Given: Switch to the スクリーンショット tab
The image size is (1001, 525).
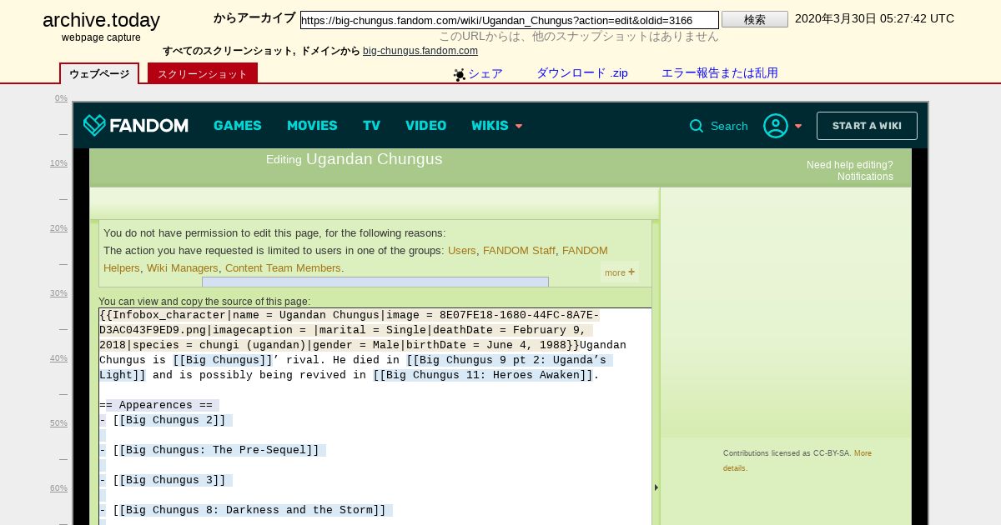Looking at the screenshot, I should (x=203, y=73).
